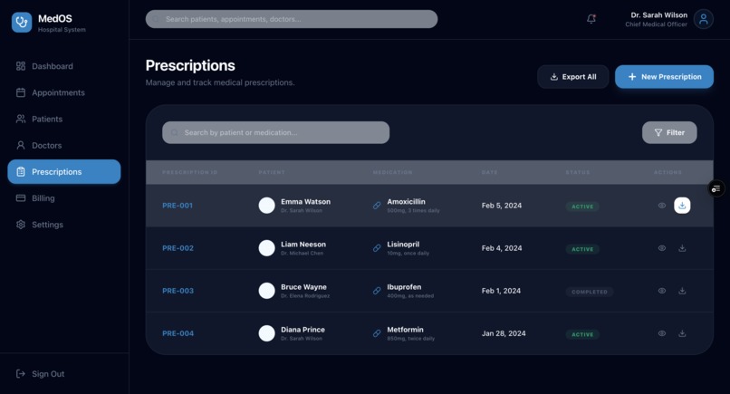This screenshot has width=730, height=394.
Task: Click Emma Watson patient name
Action: [305, 202]
